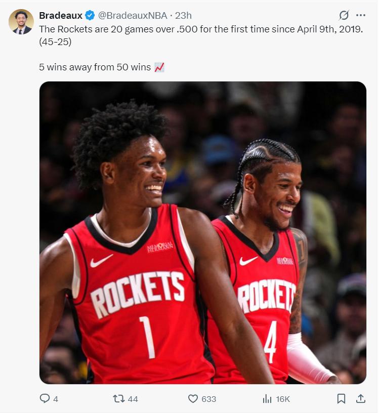Open the 23h timestamp permalink
379x413 pixels.
click(x=183, y=15)
